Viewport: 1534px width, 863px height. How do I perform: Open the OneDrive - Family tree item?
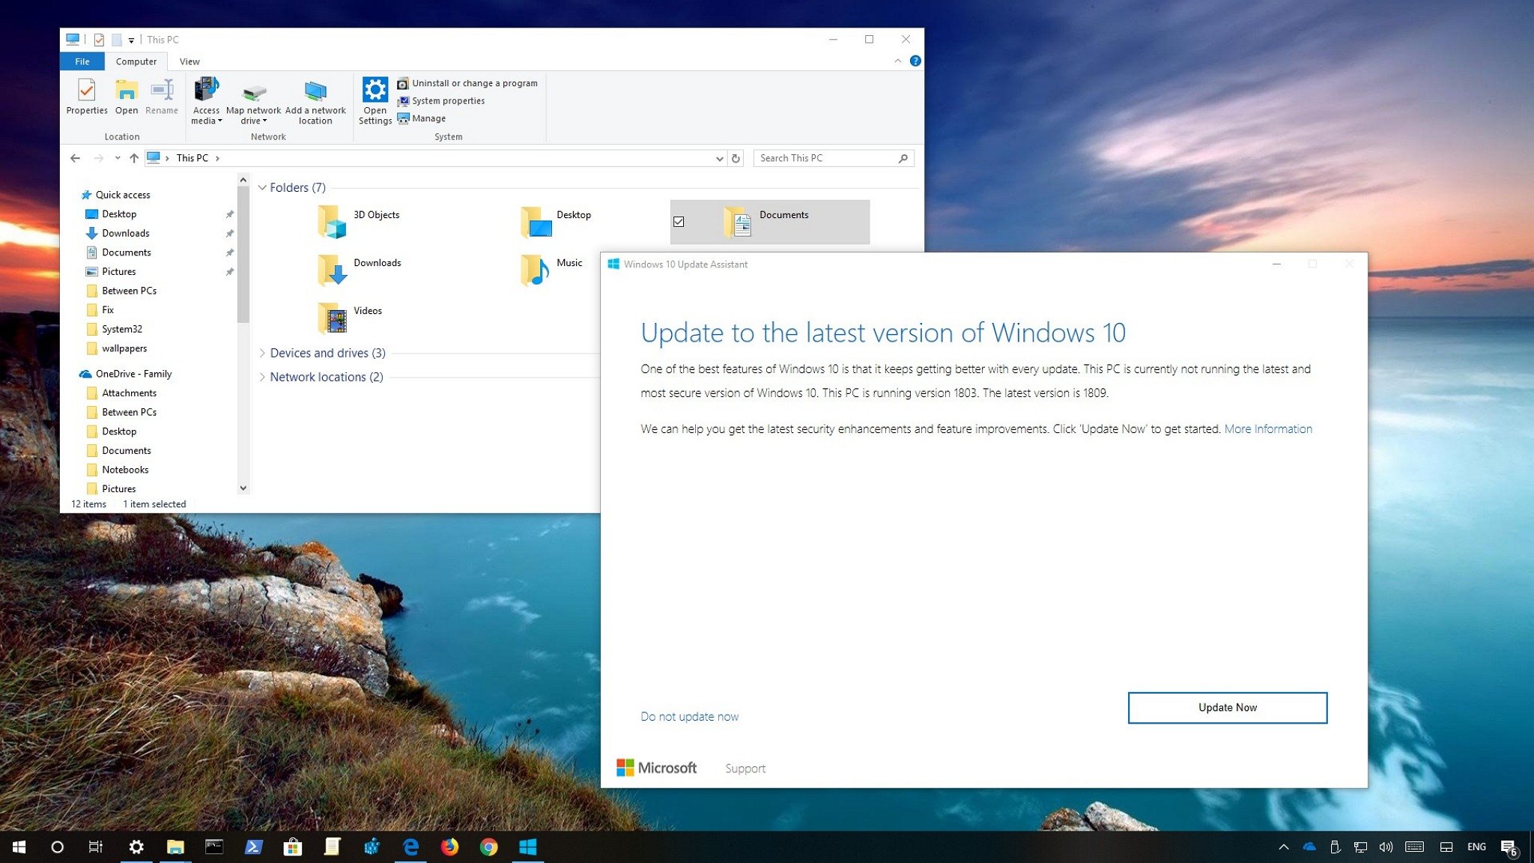(x=134, y=373)
